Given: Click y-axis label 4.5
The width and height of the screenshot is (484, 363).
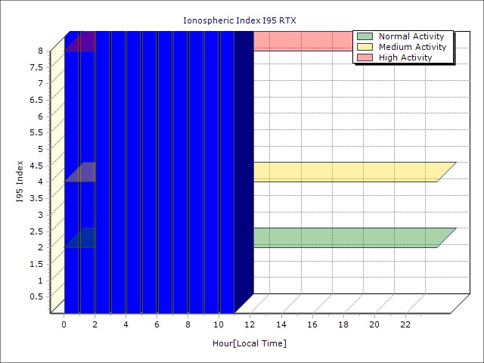Looking at the screenshot, I should click(x=36, y=166).
